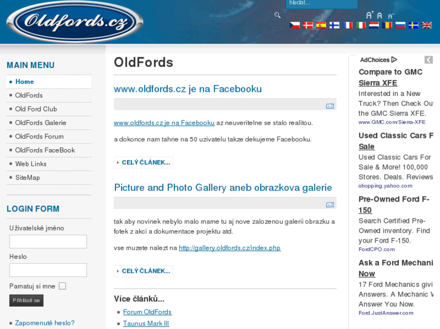Click the hledat search field
The width and height of the screenshot is (440, 329).
321,4
